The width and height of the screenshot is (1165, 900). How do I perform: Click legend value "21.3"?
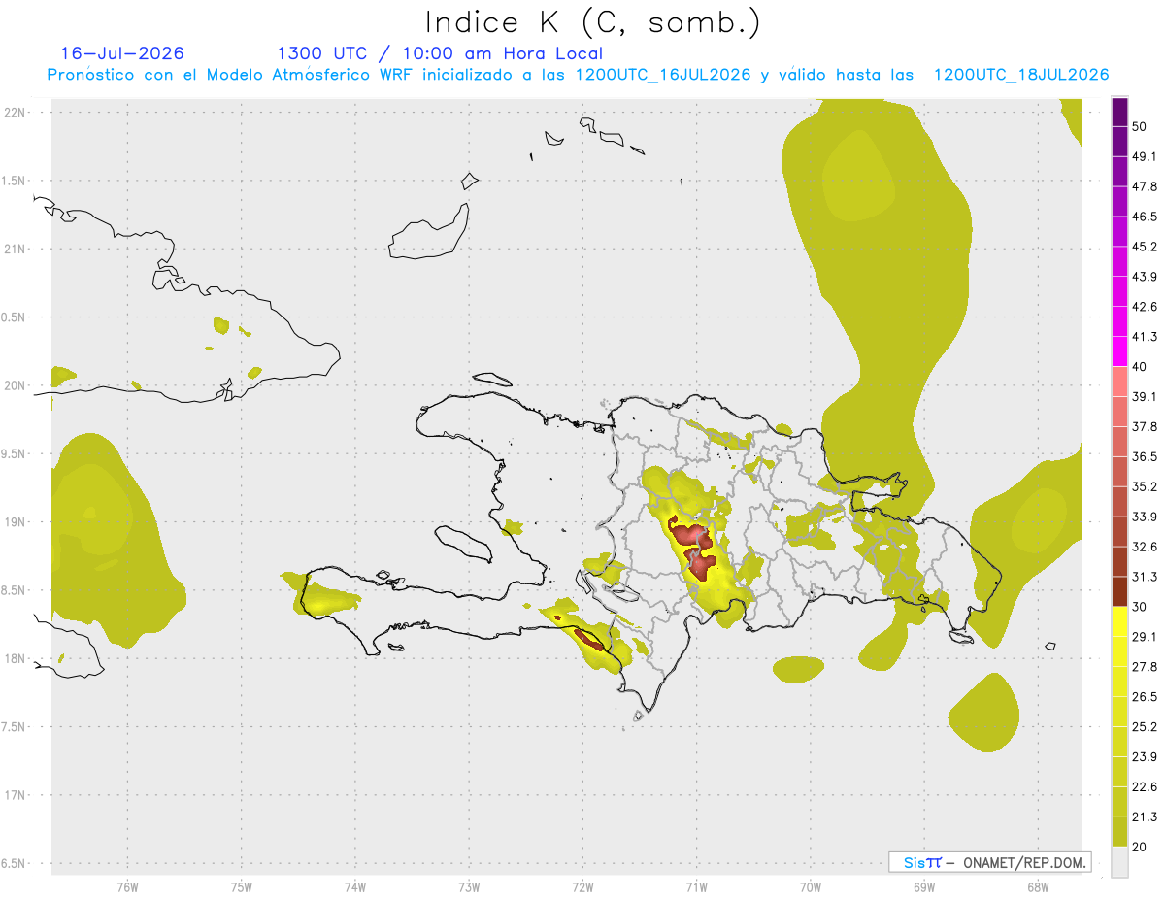1145,817
